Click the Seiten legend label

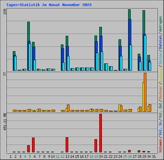[x=160, y=59]
